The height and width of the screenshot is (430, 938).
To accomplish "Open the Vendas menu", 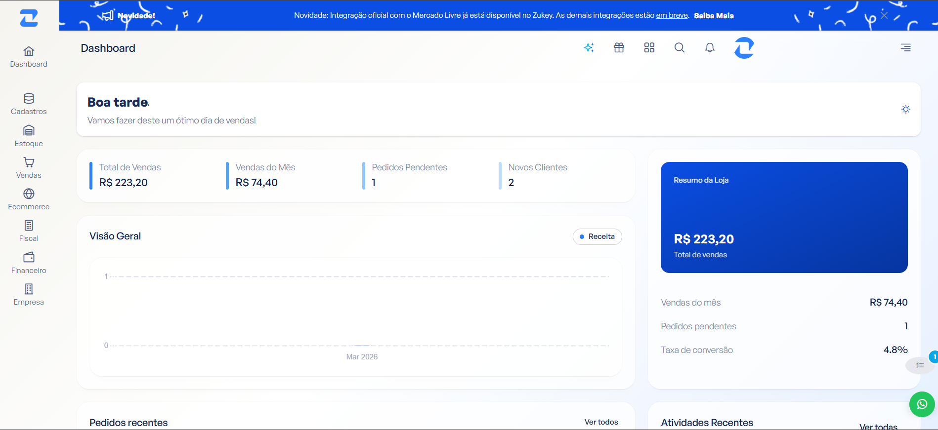I will click(29, 168).
